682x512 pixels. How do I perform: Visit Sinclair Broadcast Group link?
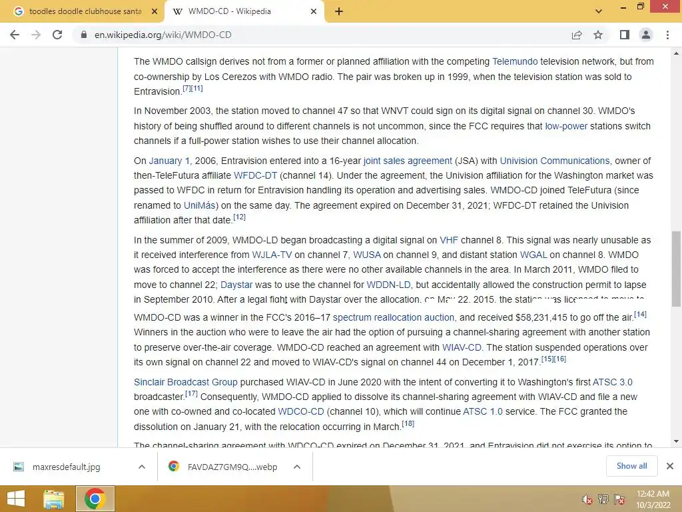coord(186,382)
